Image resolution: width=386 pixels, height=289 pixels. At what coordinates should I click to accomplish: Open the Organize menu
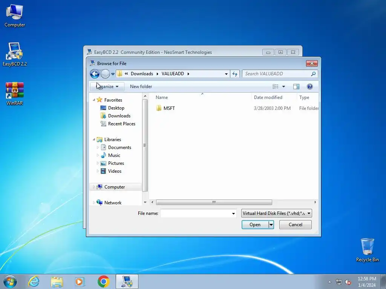pyautogui.click(x=107, y=87)
